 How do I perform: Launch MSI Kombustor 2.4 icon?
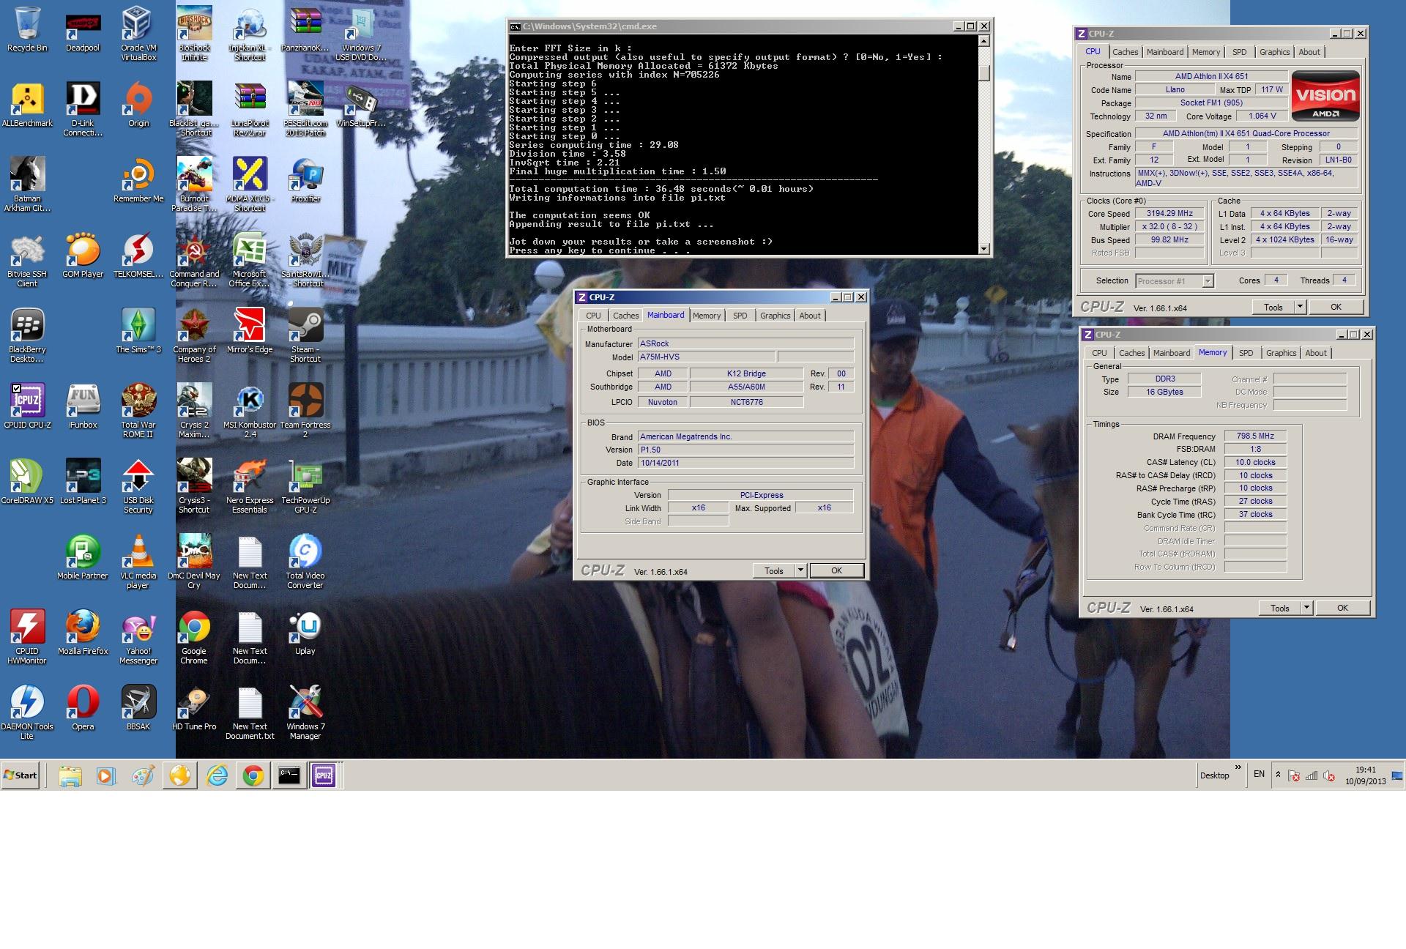point(250,411)
